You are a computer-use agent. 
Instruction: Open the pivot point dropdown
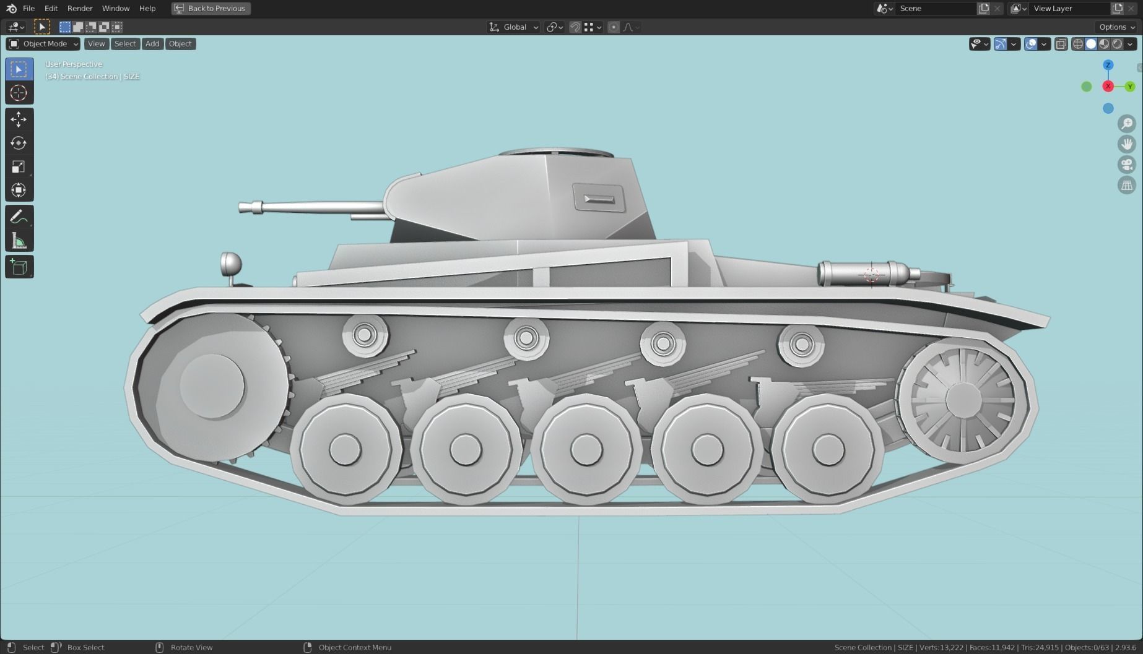pos(554,27)
